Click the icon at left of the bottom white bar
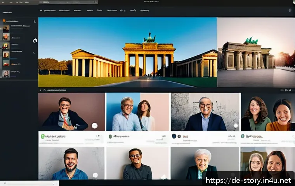Image resolution: width=295 pixels, height=186 pixels. tap(5, 183)
